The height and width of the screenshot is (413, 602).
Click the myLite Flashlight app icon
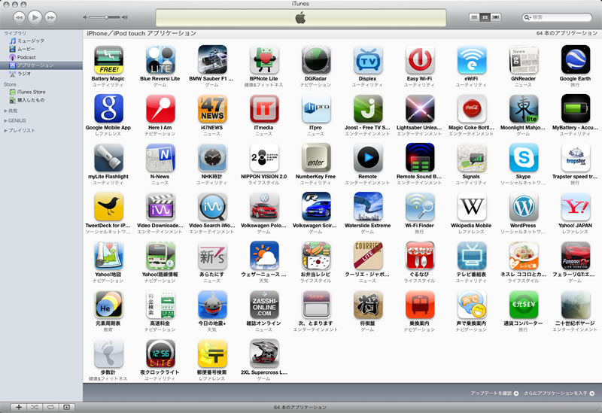pyautogui.click(x=108, y=158)
